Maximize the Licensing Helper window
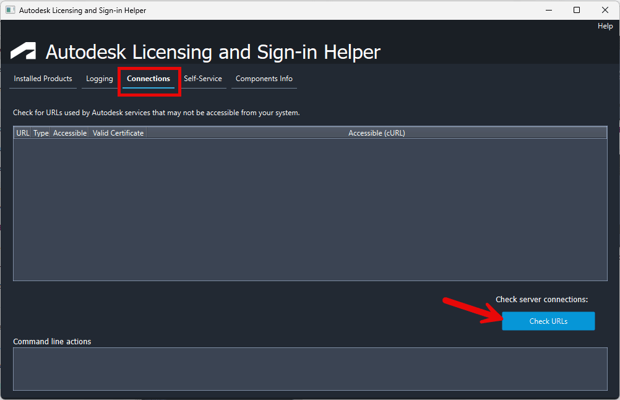This screenshot has height=400, width=620. click(577, 11)
